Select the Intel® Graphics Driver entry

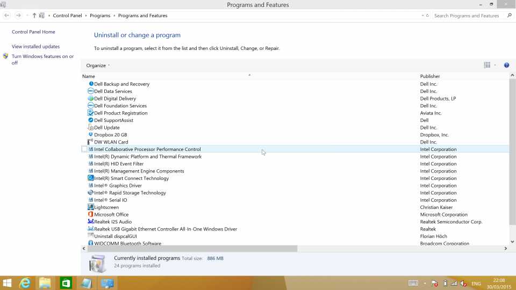118,185
